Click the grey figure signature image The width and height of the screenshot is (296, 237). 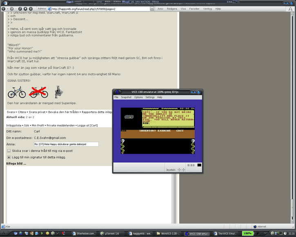[x=59, y=92]
